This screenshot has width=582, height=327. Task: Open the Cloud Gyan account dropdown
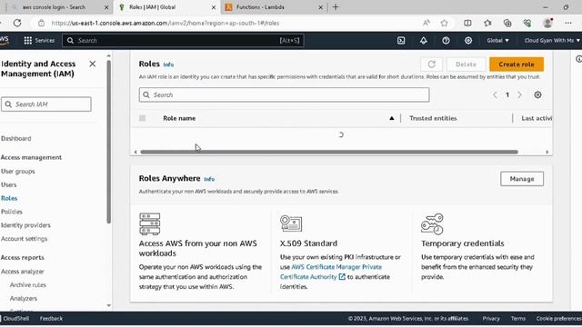(x=552, y=40)
